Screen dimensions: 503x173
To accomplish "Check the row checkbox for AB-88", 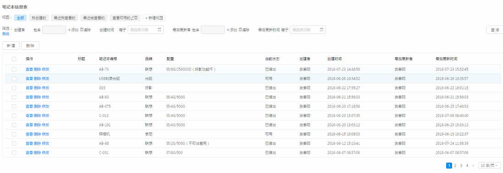I will pos(14,144).
